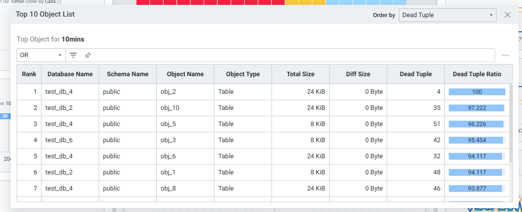Sort by Object Name column header
Image resolution: width=522 pixels, height=212 pixels.
(x=185, y=74)
